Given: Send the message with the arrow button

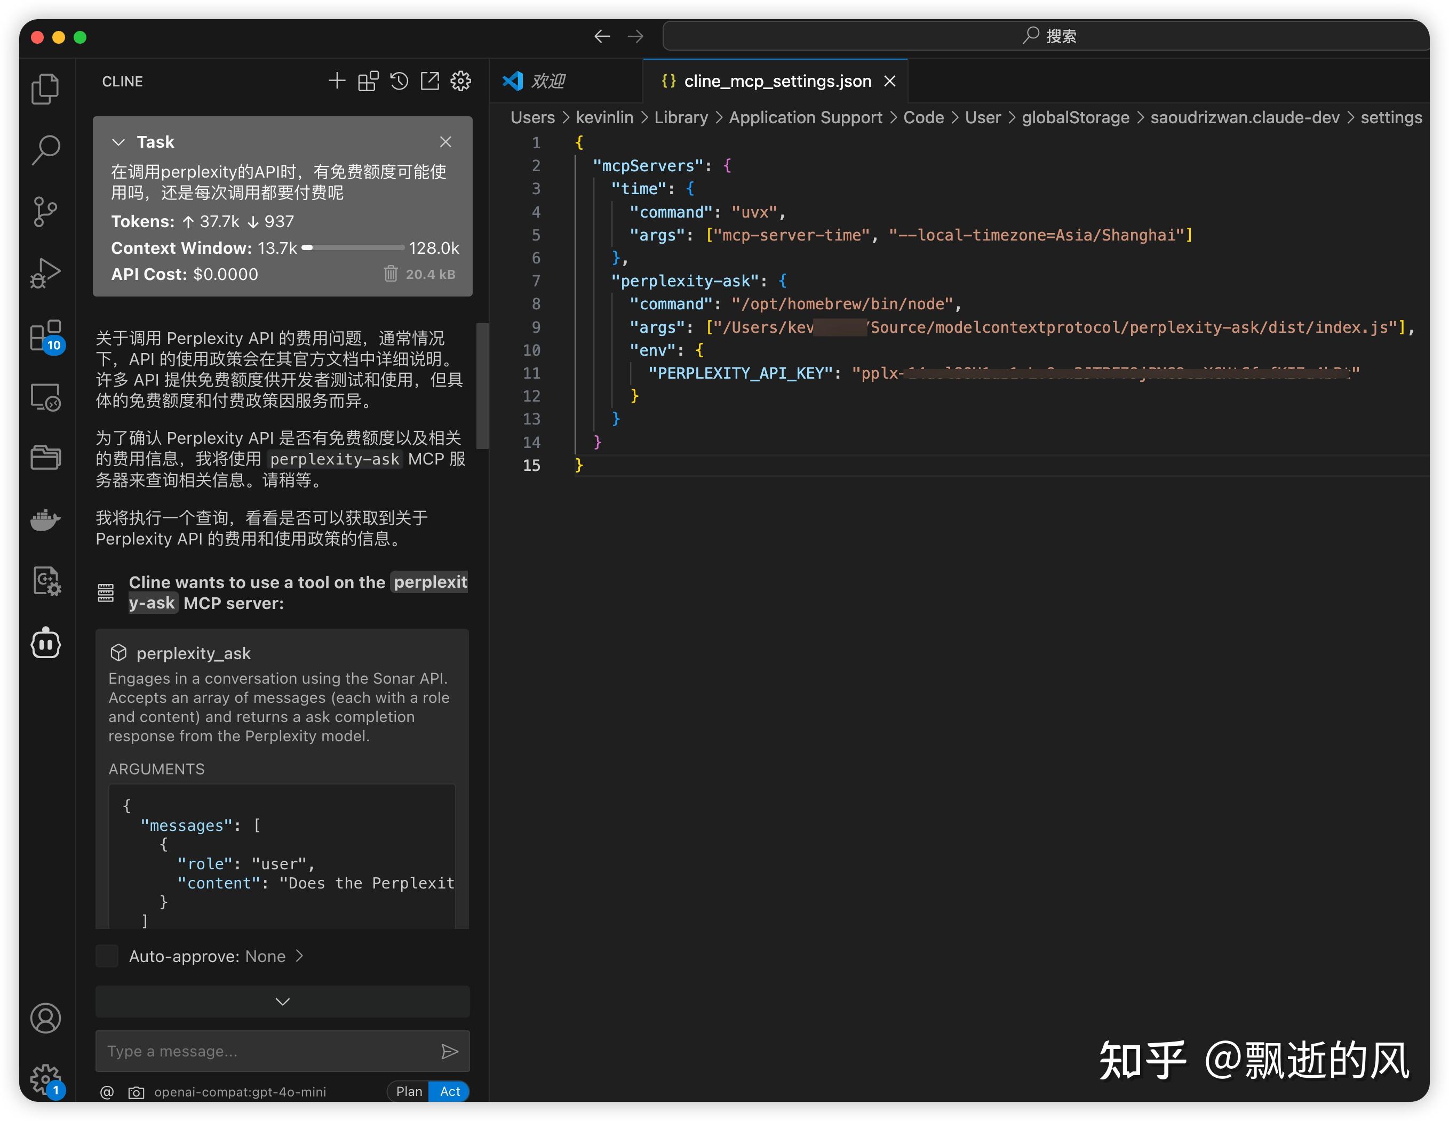Looking at the screenshot, I should (450, 1051).
